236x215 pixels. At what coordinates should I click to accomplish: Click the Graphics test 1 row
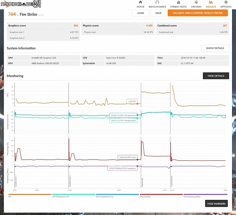(43, 32)
